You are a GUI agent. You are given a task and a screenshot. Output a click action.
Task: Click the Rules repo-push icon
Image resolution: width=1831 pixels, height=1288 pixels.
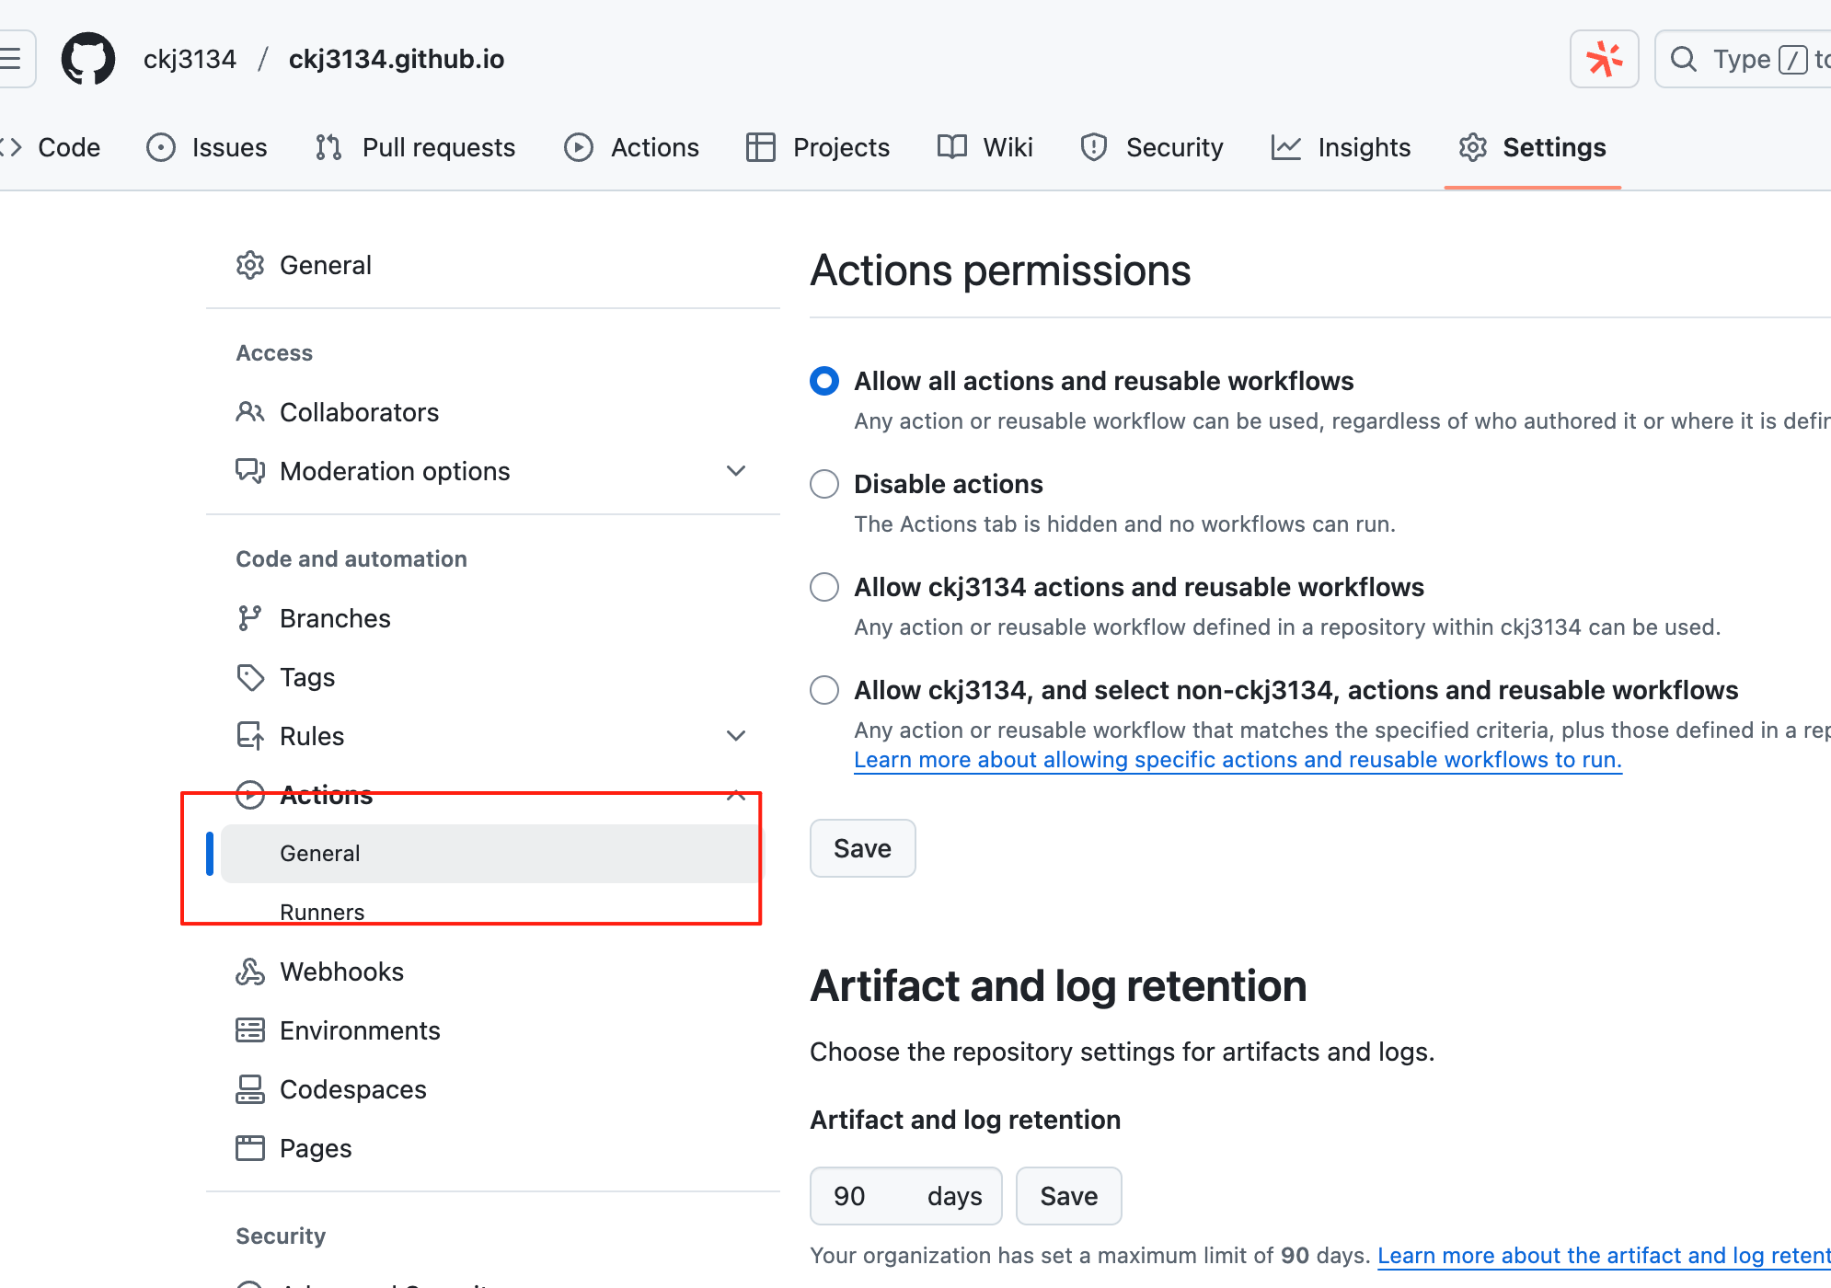point(250,736)
